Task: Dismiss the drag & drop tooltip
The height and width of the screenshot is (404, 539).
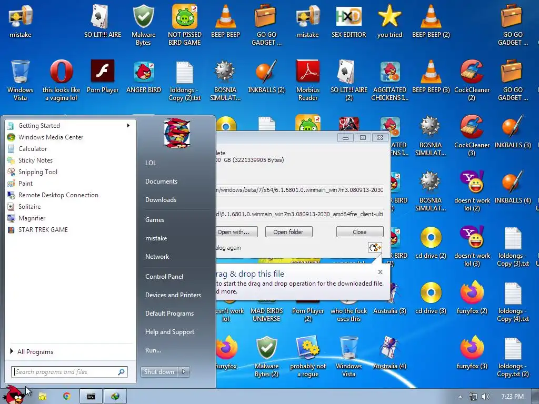Action: click(x=380, y=272)
